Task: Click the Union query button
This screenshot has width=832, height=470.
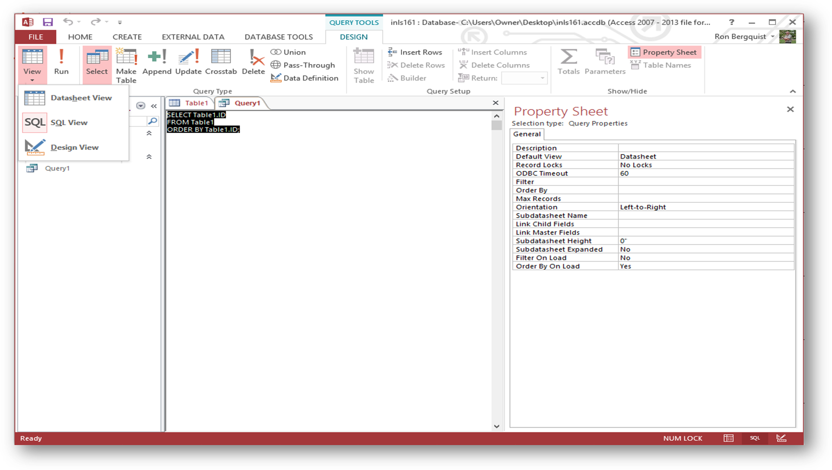Action: pos(289,52)
